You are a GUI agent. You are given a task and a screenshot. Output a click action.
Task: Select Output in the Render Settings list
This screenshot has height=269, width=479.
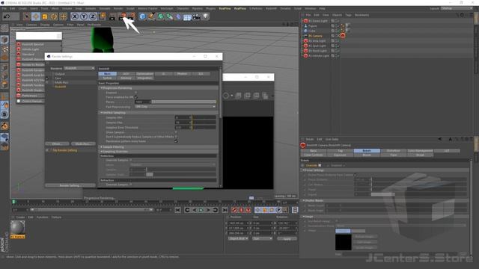click(60, 74)
